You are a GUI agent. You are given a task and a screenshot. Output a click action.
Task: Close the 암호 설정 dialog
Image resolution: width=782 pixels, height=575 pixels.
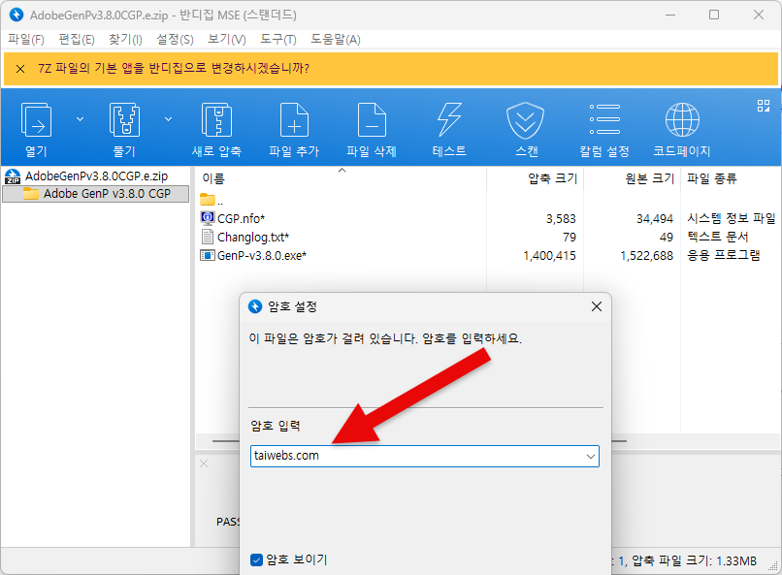point(597,306)
